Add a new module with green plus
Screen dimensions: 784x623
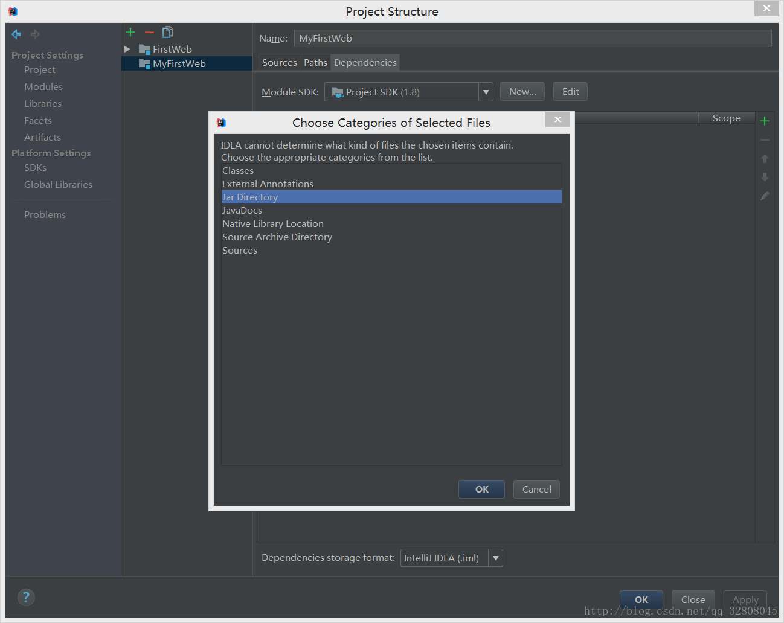130,32
